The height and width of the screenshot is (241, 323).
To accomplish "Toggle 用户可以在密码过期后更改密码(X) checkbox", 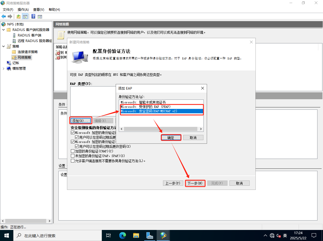I will pyautogui.click(x=77, y=146).
